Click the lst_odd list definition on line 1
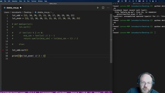The height and width of the screenshot is (93, 165). tap(43, 16)
